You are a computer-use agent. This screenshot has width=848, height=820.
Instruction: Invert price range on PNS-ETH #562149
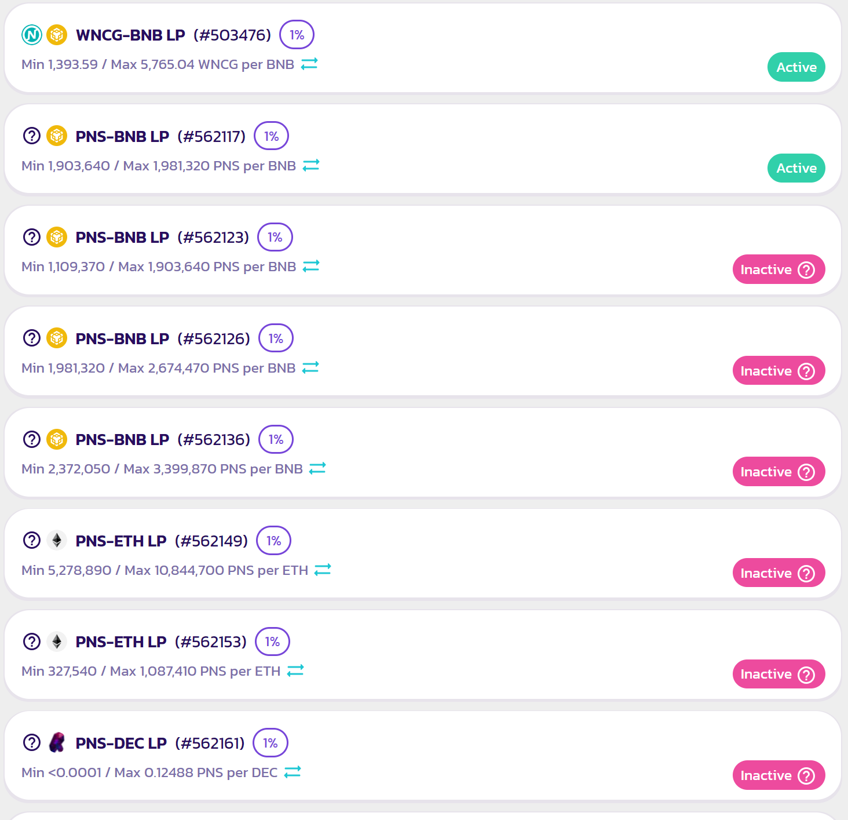pyautogui.click(x=323, y=570)
